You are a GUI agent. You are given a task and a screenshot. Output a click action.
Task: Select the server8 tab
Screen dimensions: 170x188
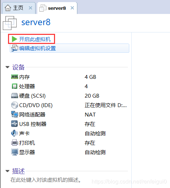coord(57,8)
